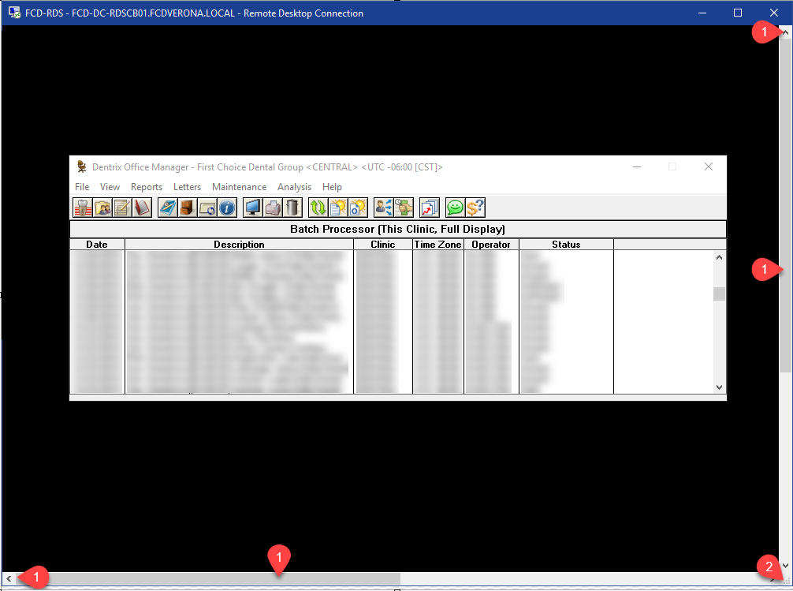Open the Analysis menu
This screenshot has width=793, height=591.
[x=294, y=187]
